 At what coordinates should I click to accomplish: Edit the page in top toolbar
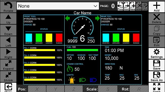145,6
